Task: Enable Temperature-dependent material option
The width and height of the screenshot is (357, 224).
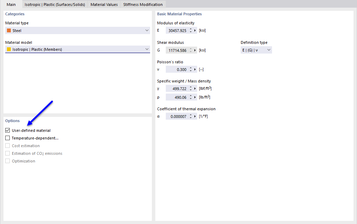Action: coord(7,138)
